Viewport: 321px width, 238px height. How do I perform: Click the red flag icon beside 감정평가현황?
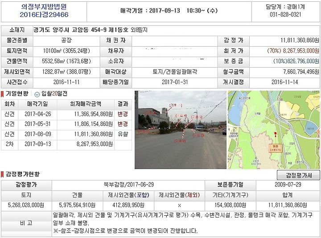pos(3,174)
